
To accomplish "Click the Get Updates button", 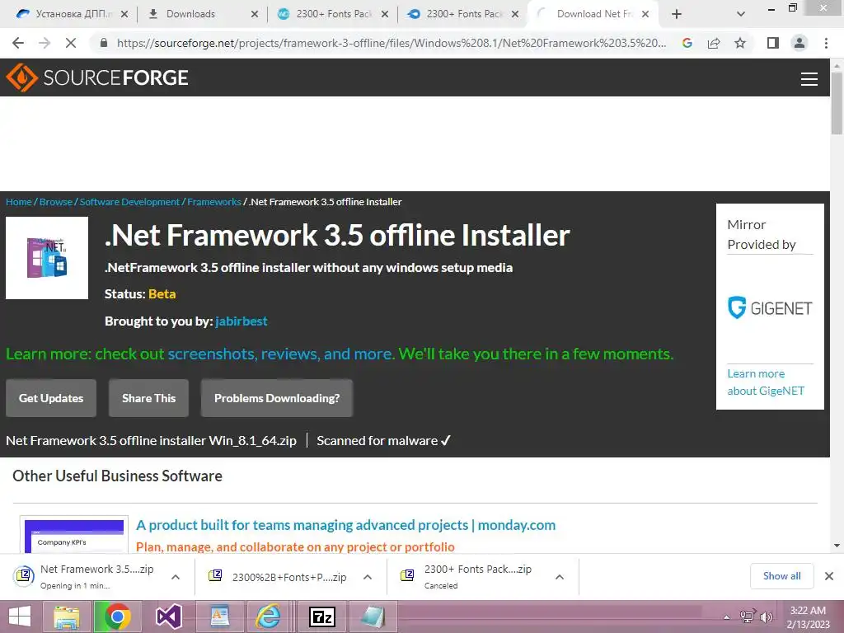I will (51, 398).
